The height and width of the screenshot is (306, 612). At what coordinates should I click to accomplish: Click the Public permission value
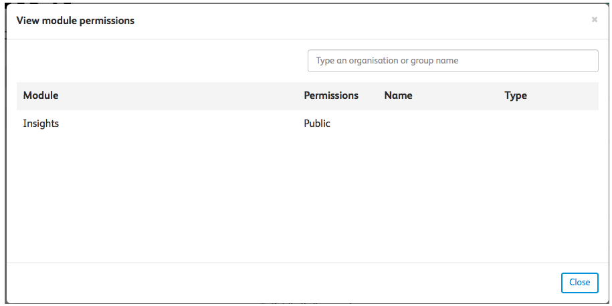tap(317, 124)
